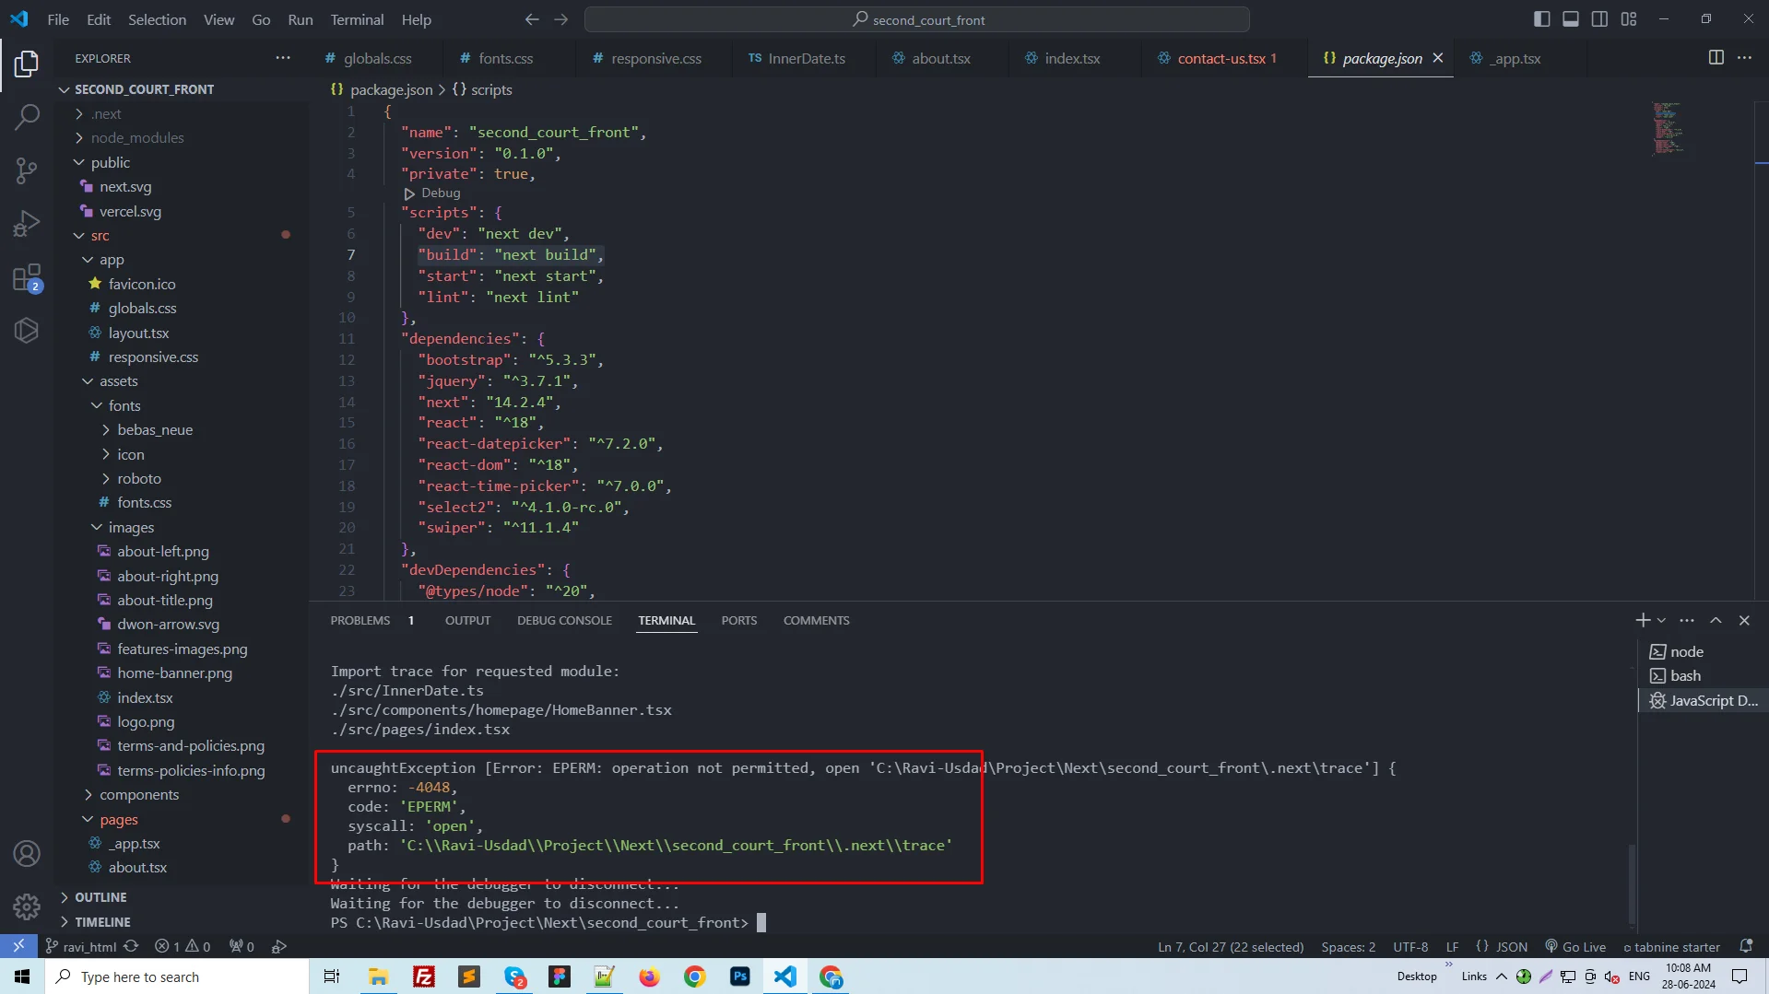Screen dimensions: 1769x994
Task: Open the Accounts icon
Action: click(x=27, y=854)
